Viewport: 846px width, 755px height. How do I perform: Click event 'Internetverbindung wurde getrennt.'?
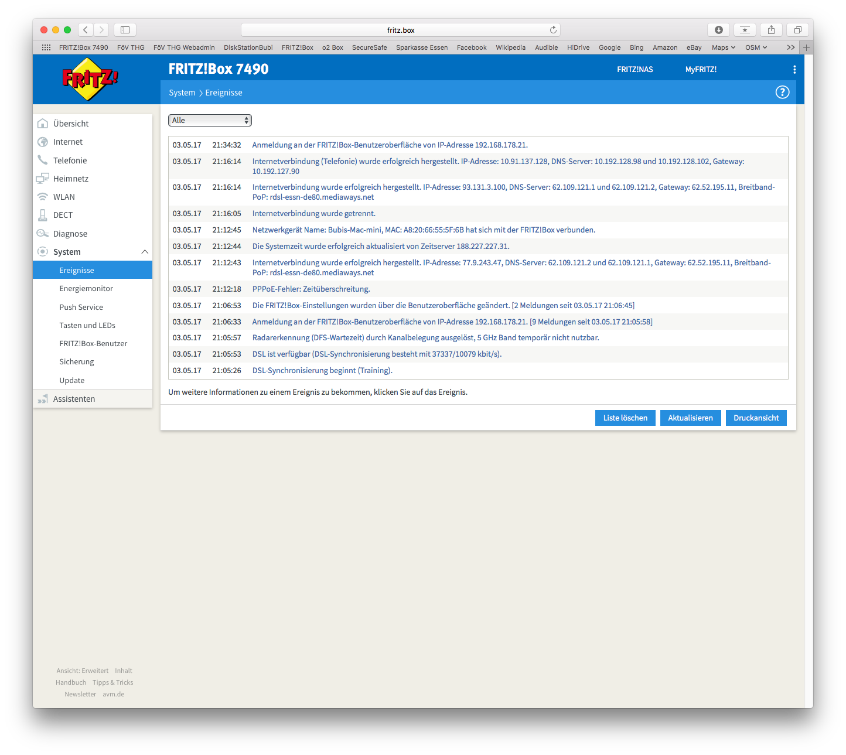coord(314,213)
